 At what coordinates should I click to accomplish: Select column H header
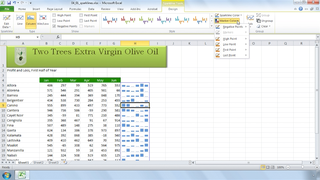pos(135,43)
